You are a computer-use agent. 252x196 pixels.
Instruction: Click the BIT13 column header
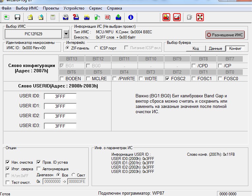point(72,59)
